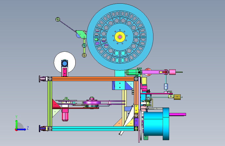
Task: Pick the pink mounting bracket below the white disc
Action: [65, 72]
